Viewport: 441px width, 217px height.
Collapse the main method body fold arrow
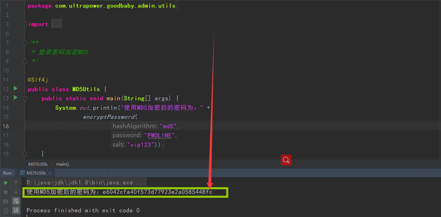(x=25, y=98)
